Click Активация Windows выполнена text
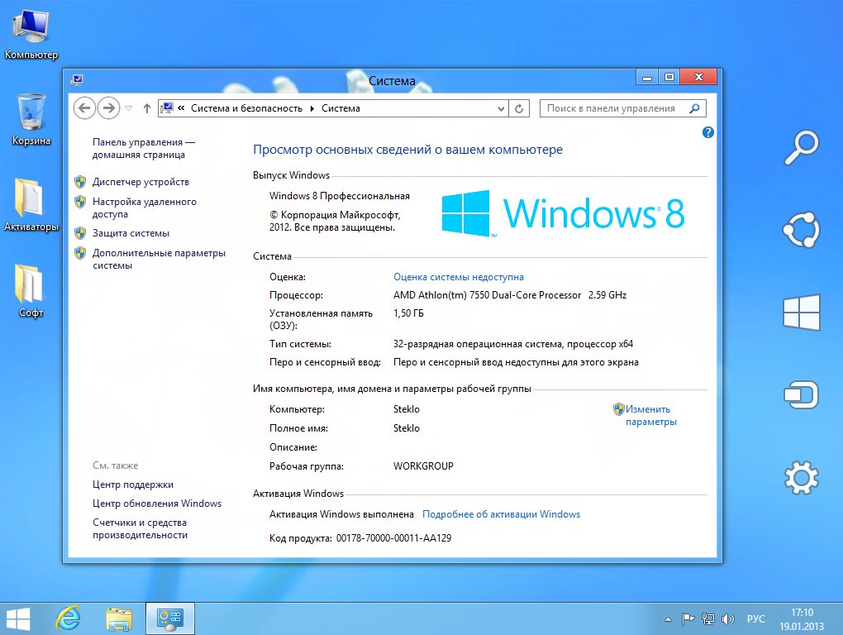 [341, 514]
